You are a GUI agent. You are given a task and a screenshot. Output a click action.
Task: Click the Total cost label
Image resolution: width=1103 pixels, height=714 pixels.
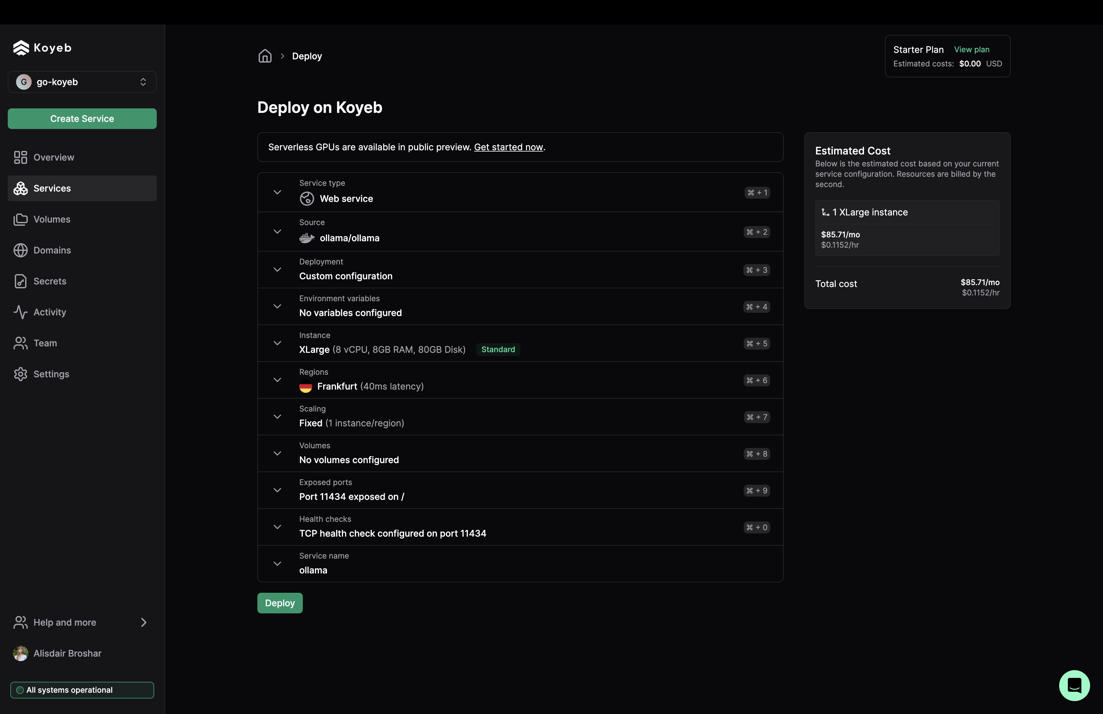click(836, 284)
